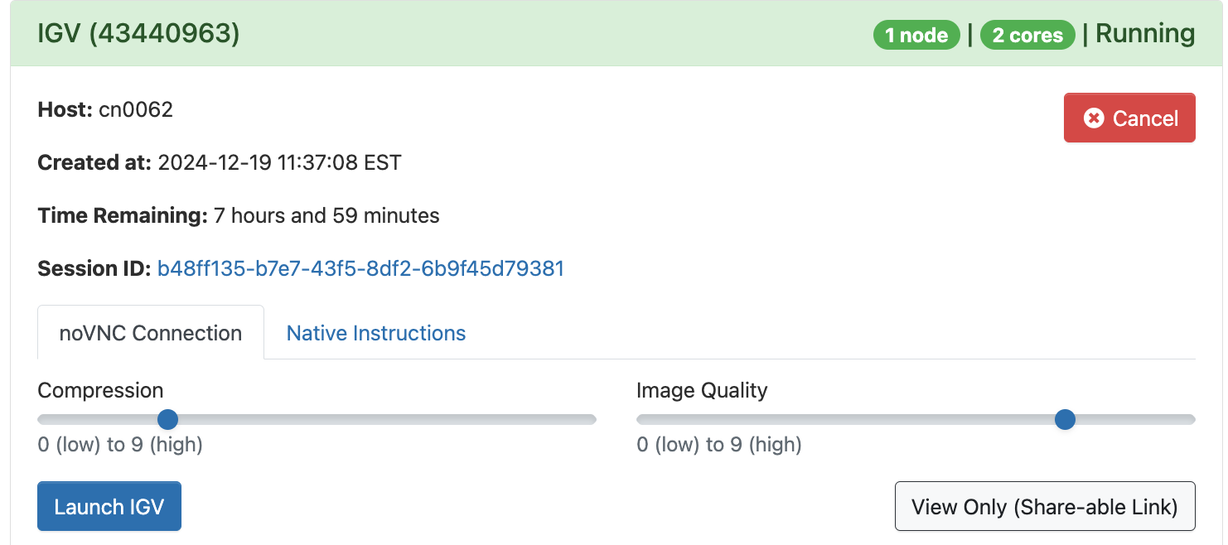Click the far right end of Compression track
Screen dimensions: 1228x545
[592, 419]
